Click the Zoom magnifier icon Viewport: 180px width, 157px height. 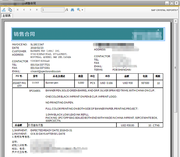pos(79,10)
